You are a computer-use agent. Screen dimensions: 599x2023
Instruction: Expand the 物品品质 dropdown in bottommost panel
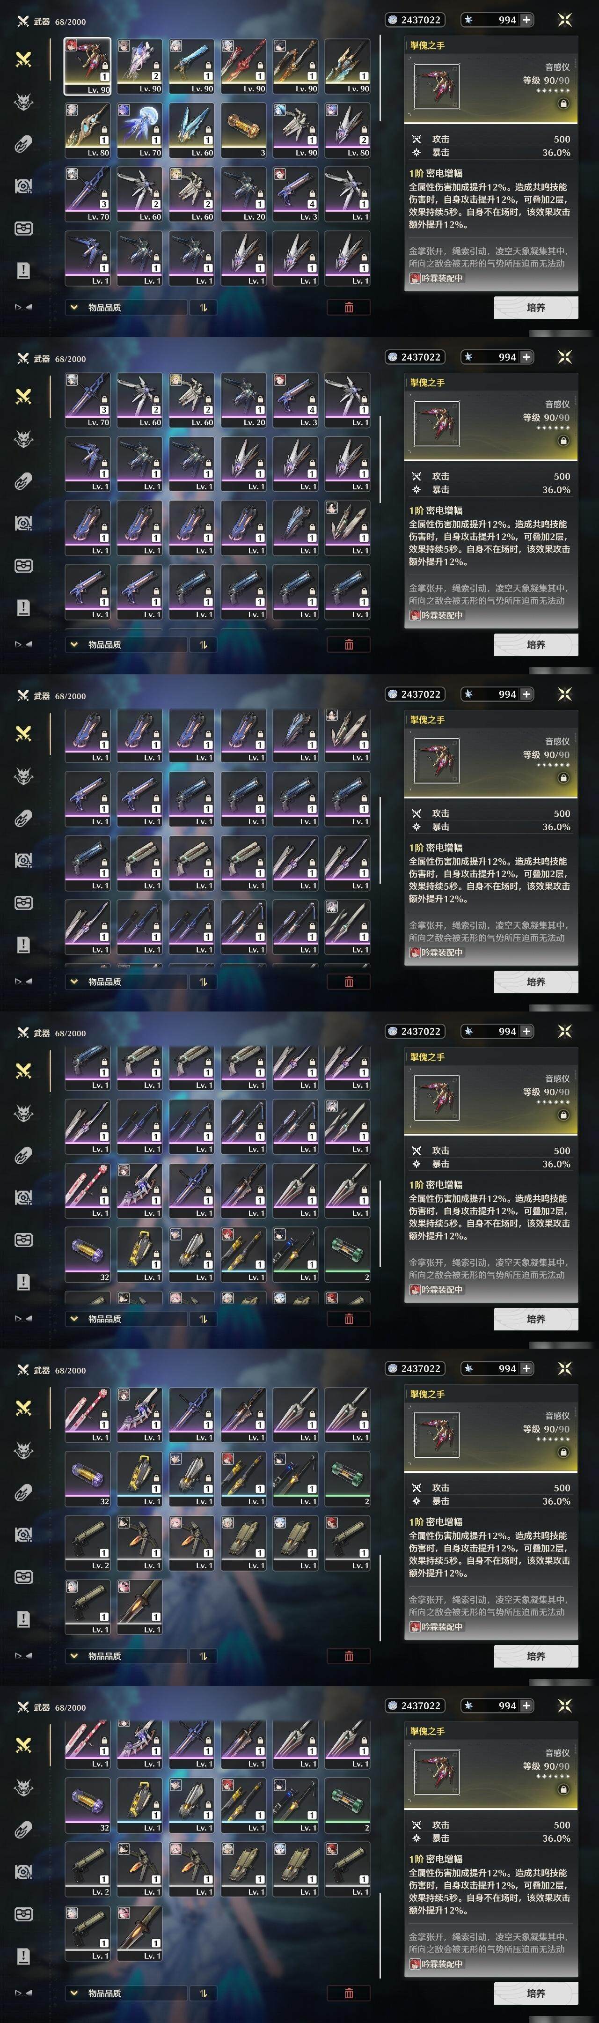(126, 1993)
